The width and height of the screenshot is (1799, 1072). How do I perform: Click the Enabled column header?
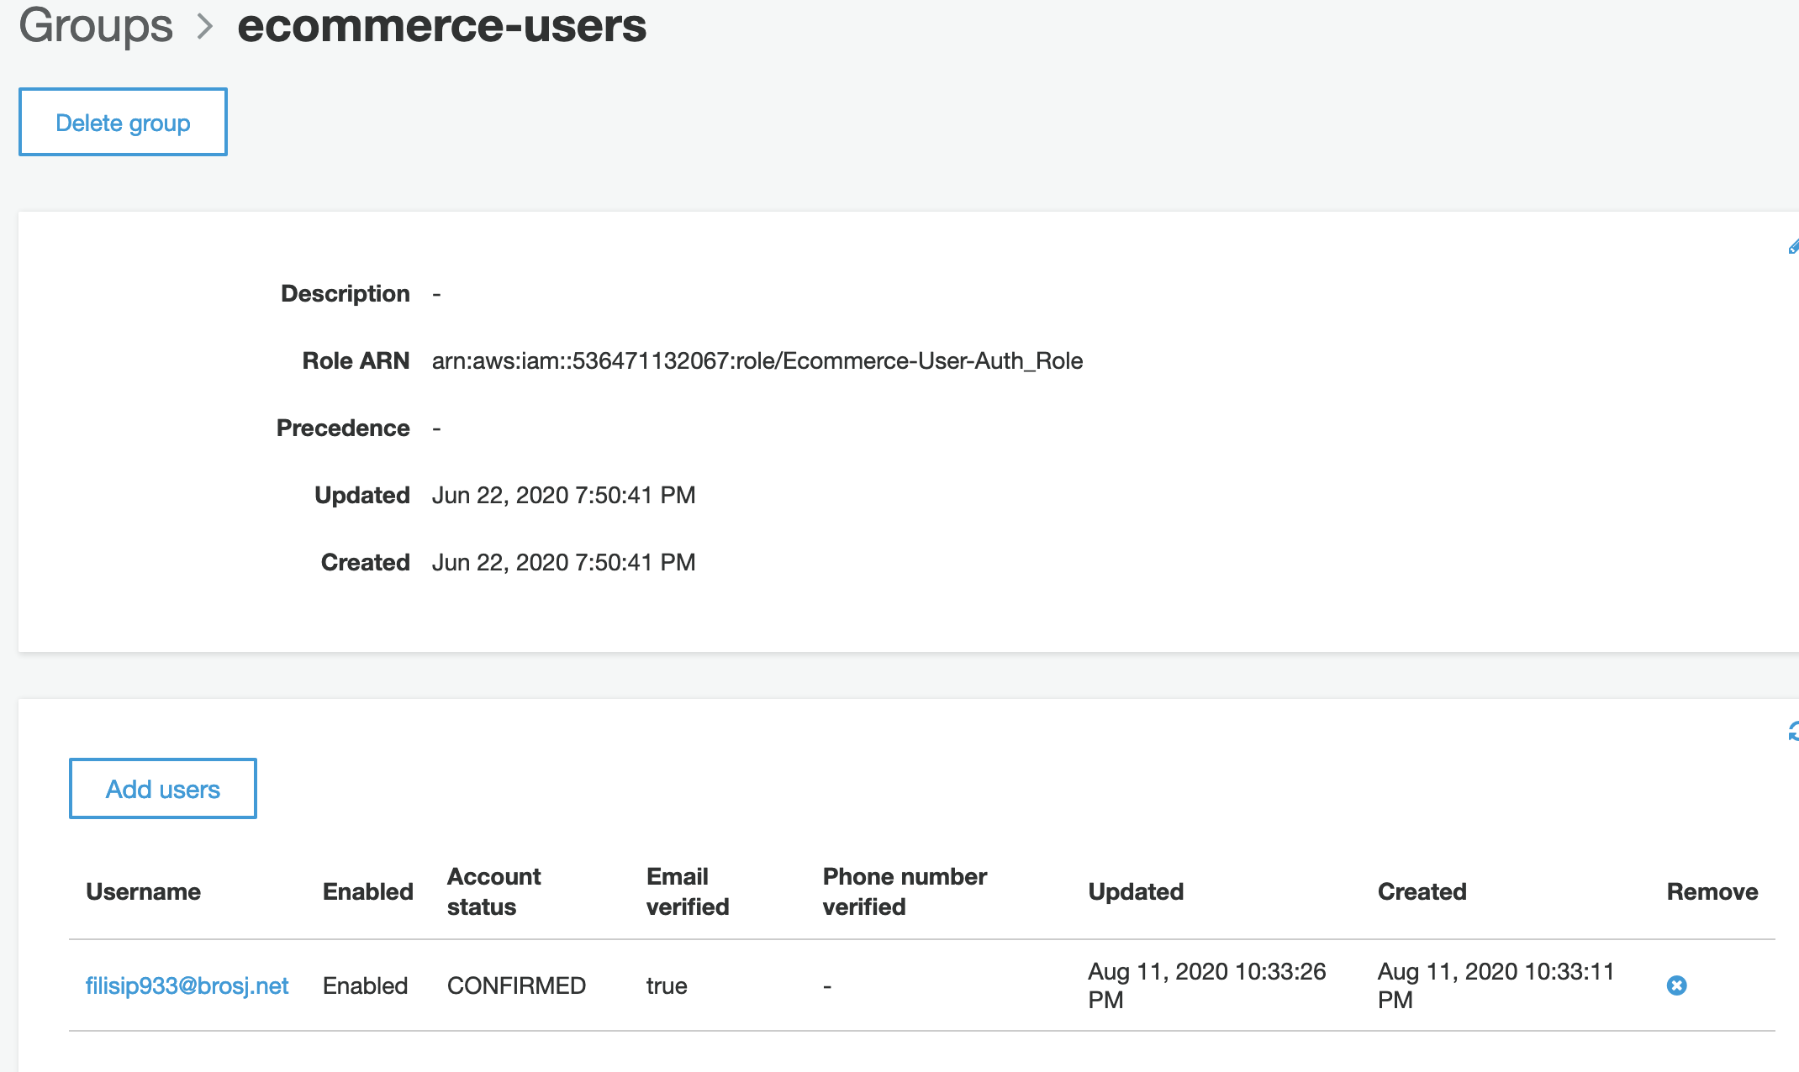(x=368, y=891)
